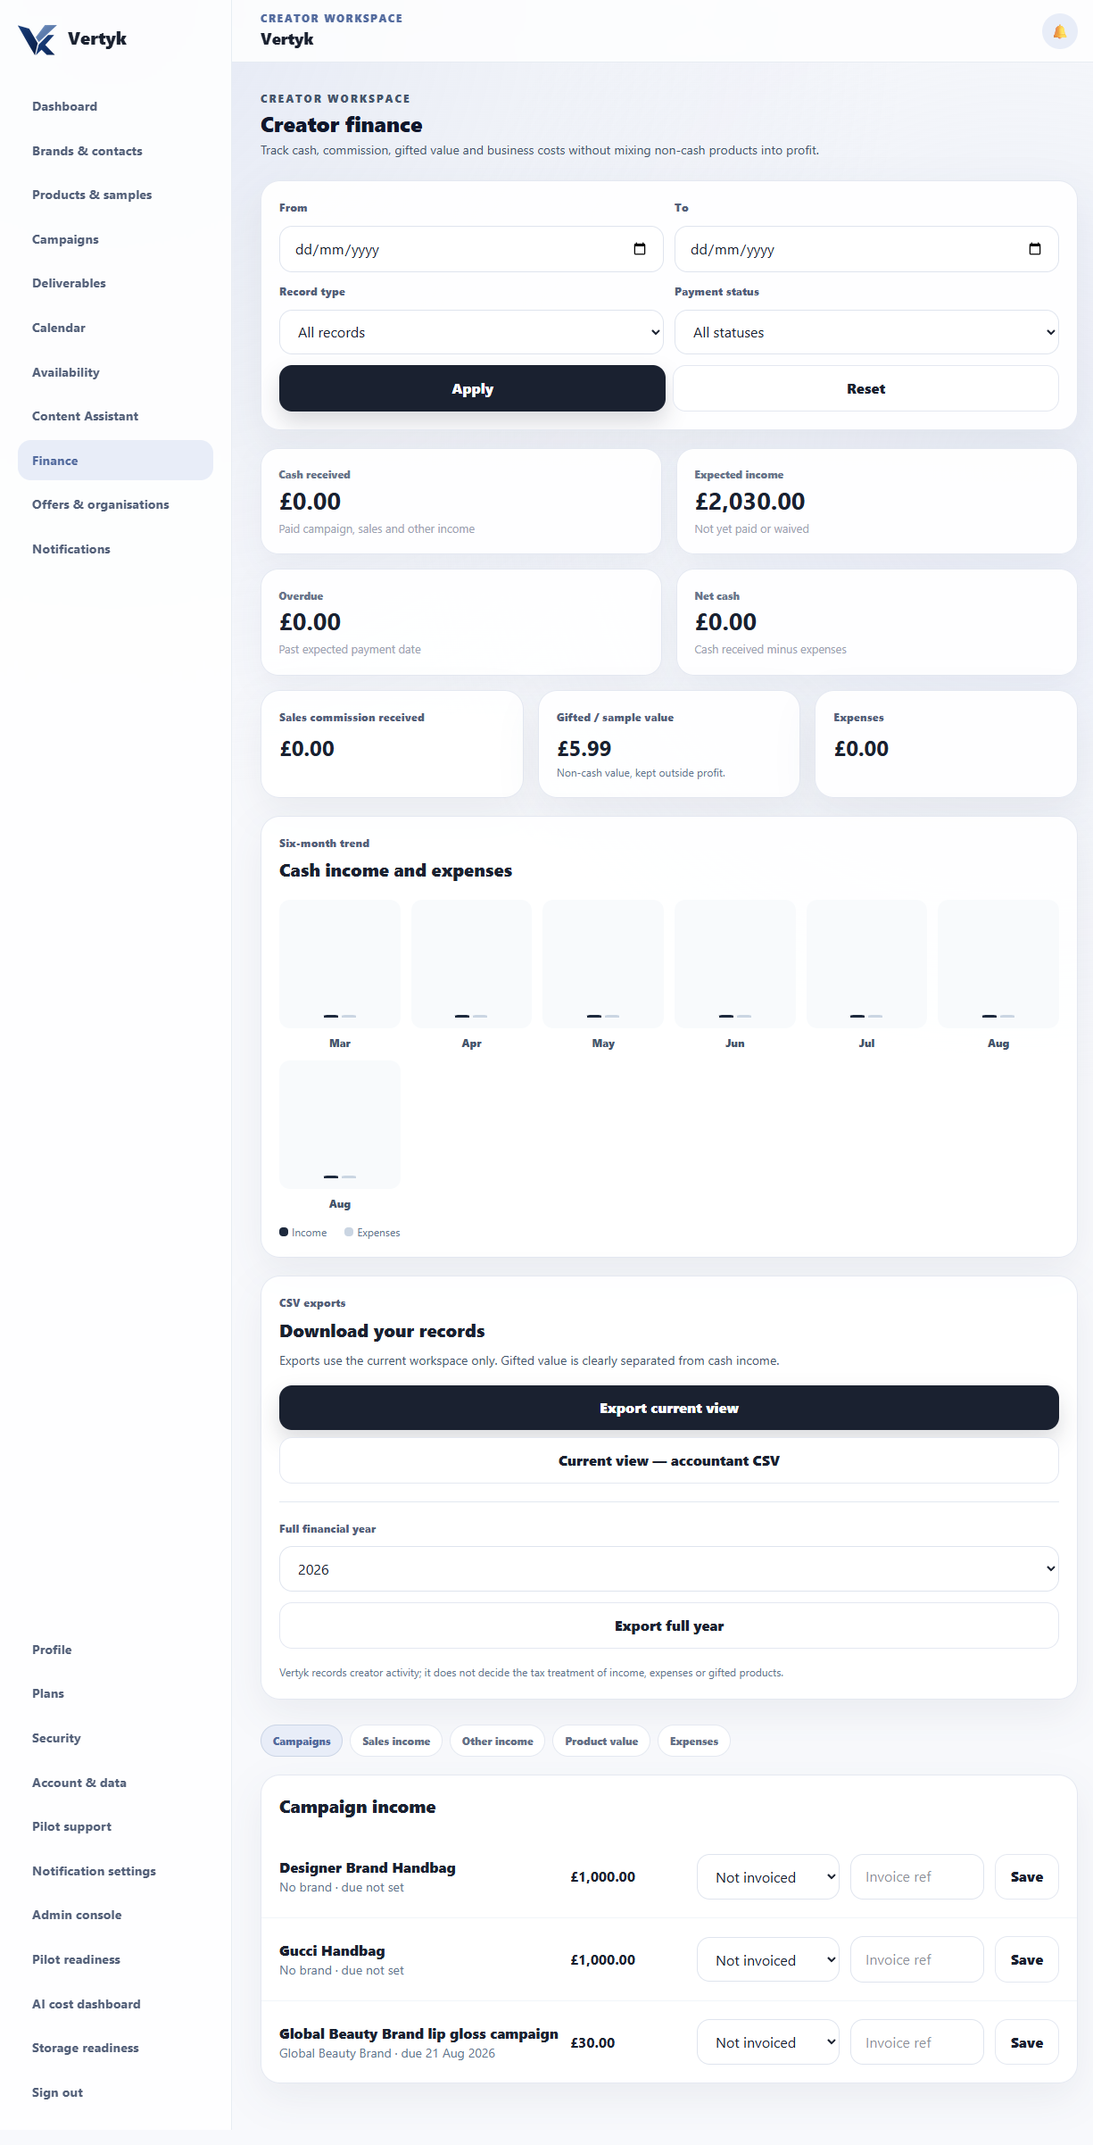Reset the finance filters

865,388
